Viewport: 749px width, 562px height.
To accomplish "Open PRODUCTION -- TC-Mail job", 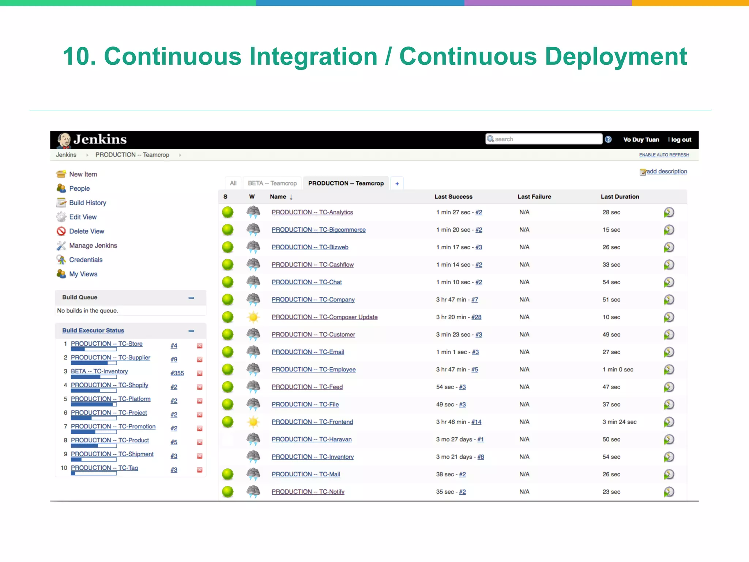I will point(306,474).
